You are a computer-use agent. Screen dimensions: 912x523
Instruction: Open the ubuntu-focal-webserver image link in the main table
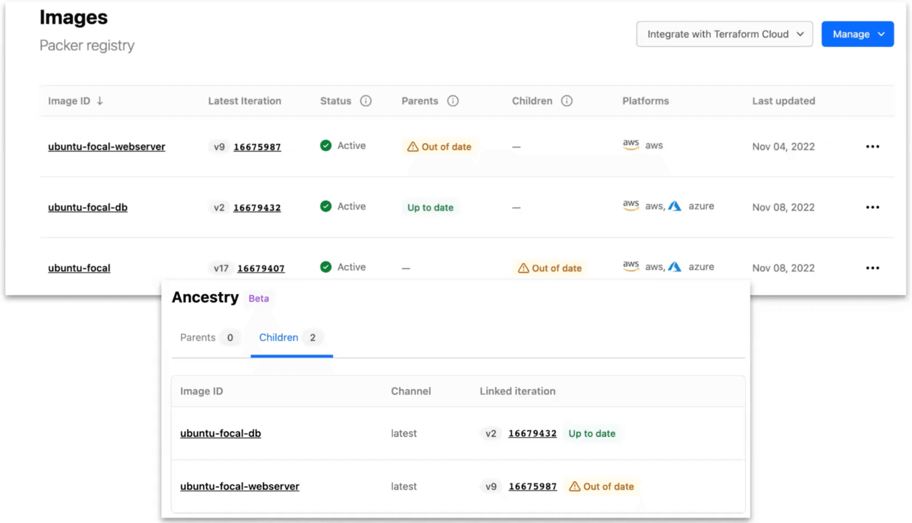tap(106, 146)
